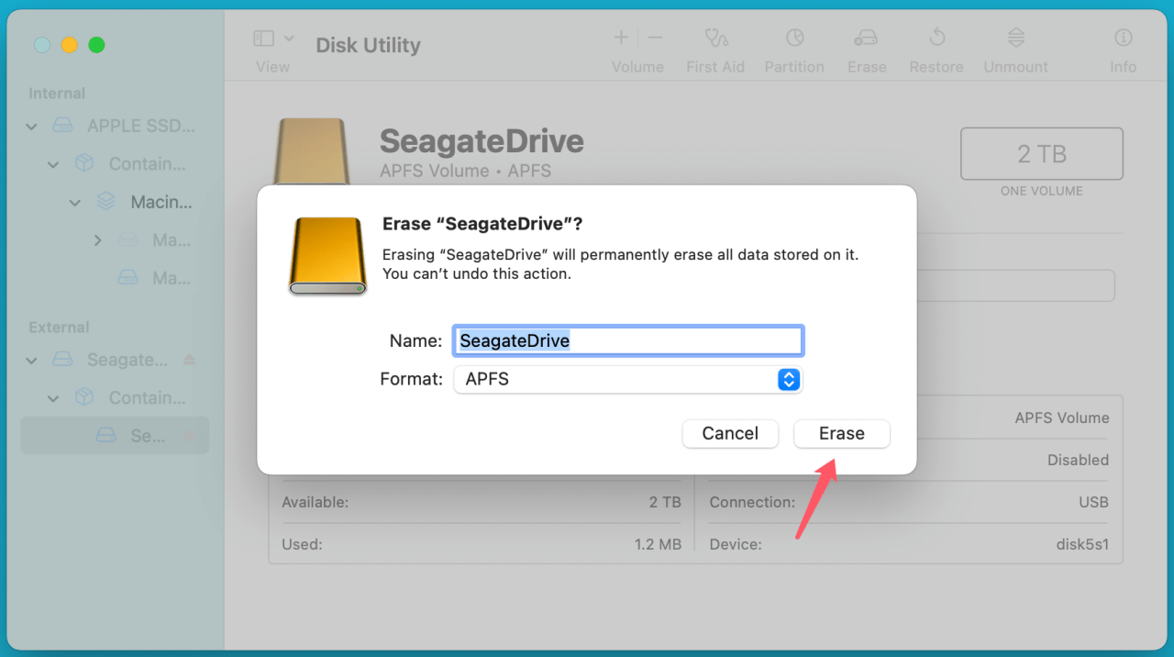Click the drive thumbnail in the dialog

click(x=327, y=254)
